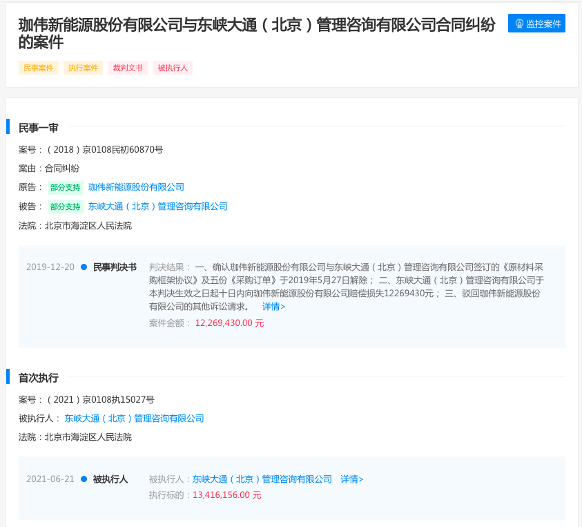Click 部分支持 badge next to 被告
The width and height of the screenshot is (582, 527).
tap(66, 207)
